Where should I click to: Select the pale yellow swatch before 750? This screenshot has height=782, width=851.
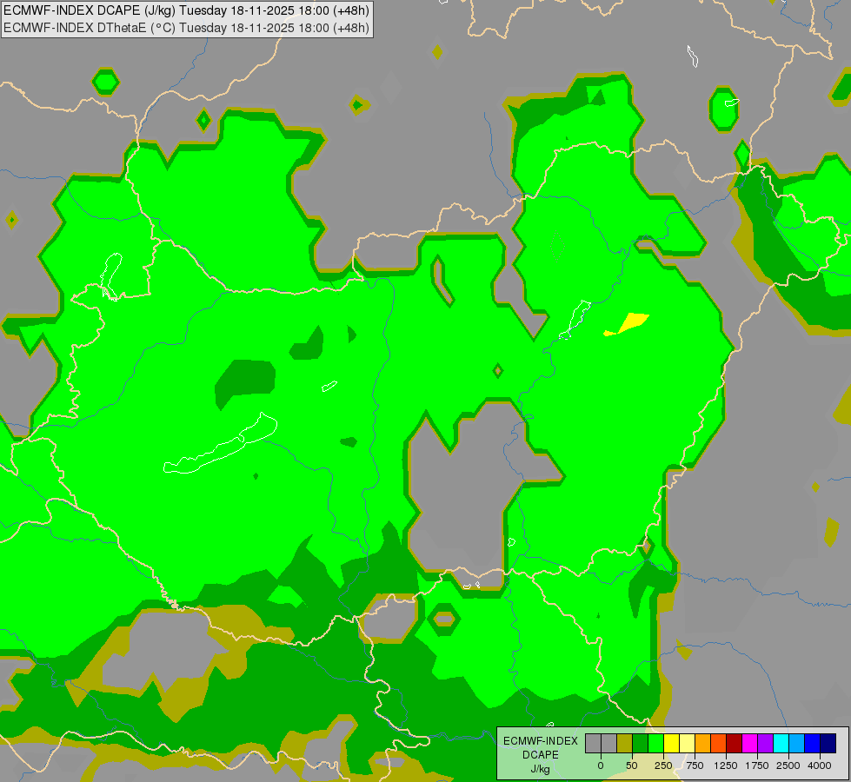click(687, 743)
